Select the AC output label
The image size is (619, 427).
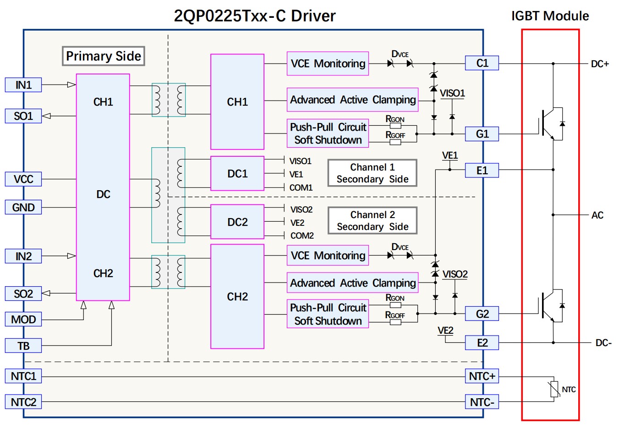pos(597,215)
